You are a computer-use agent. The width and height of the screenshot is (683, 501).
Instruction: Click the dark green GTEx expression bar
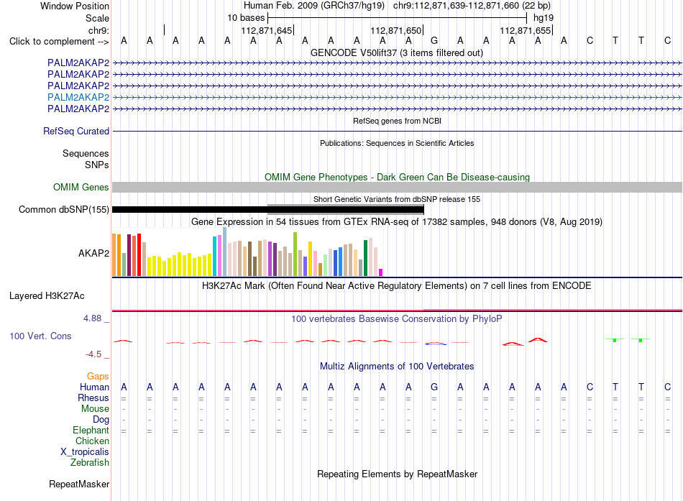tap(365, 258)
